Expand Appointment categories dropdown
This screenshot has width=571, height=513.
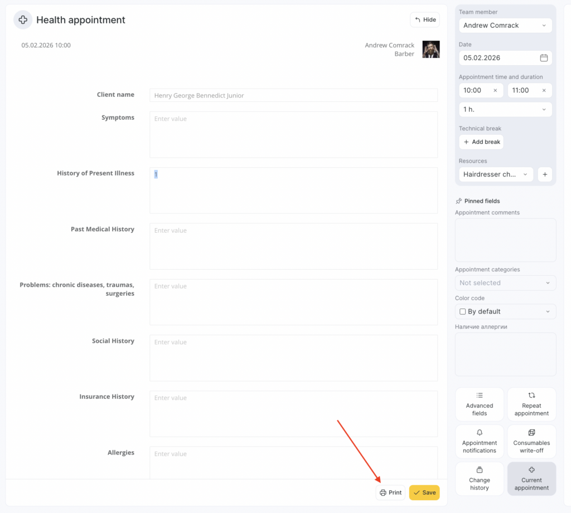click(x=505, y=283)
